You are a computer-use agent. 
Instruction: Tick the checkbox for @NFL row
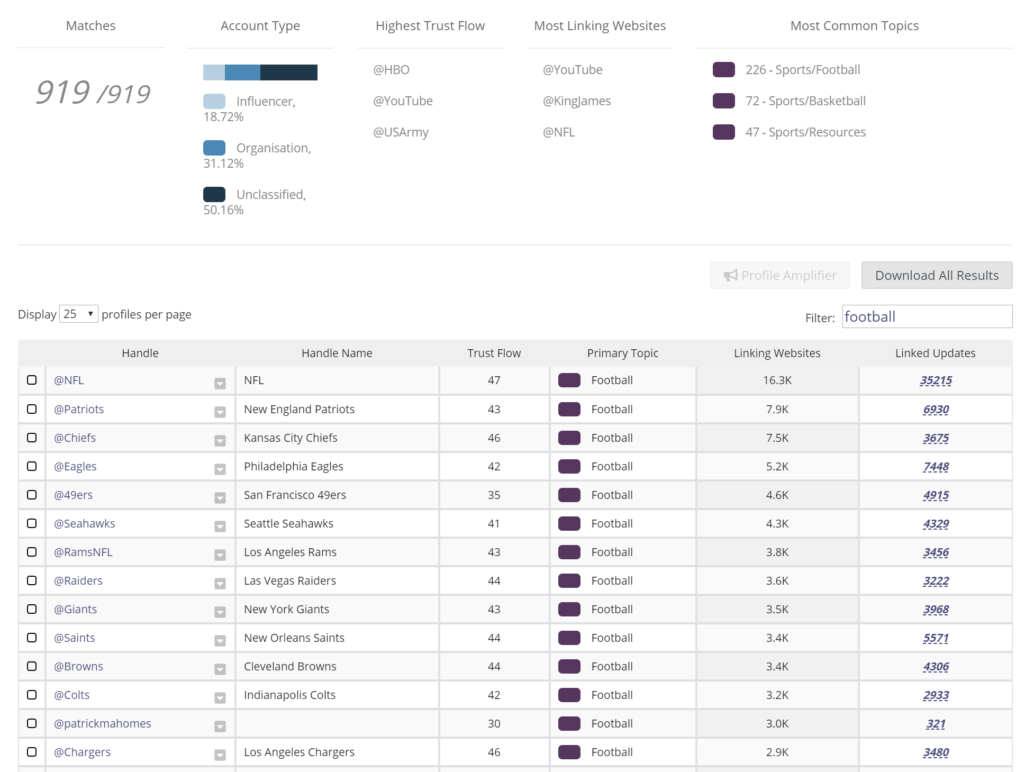[32, 380]
